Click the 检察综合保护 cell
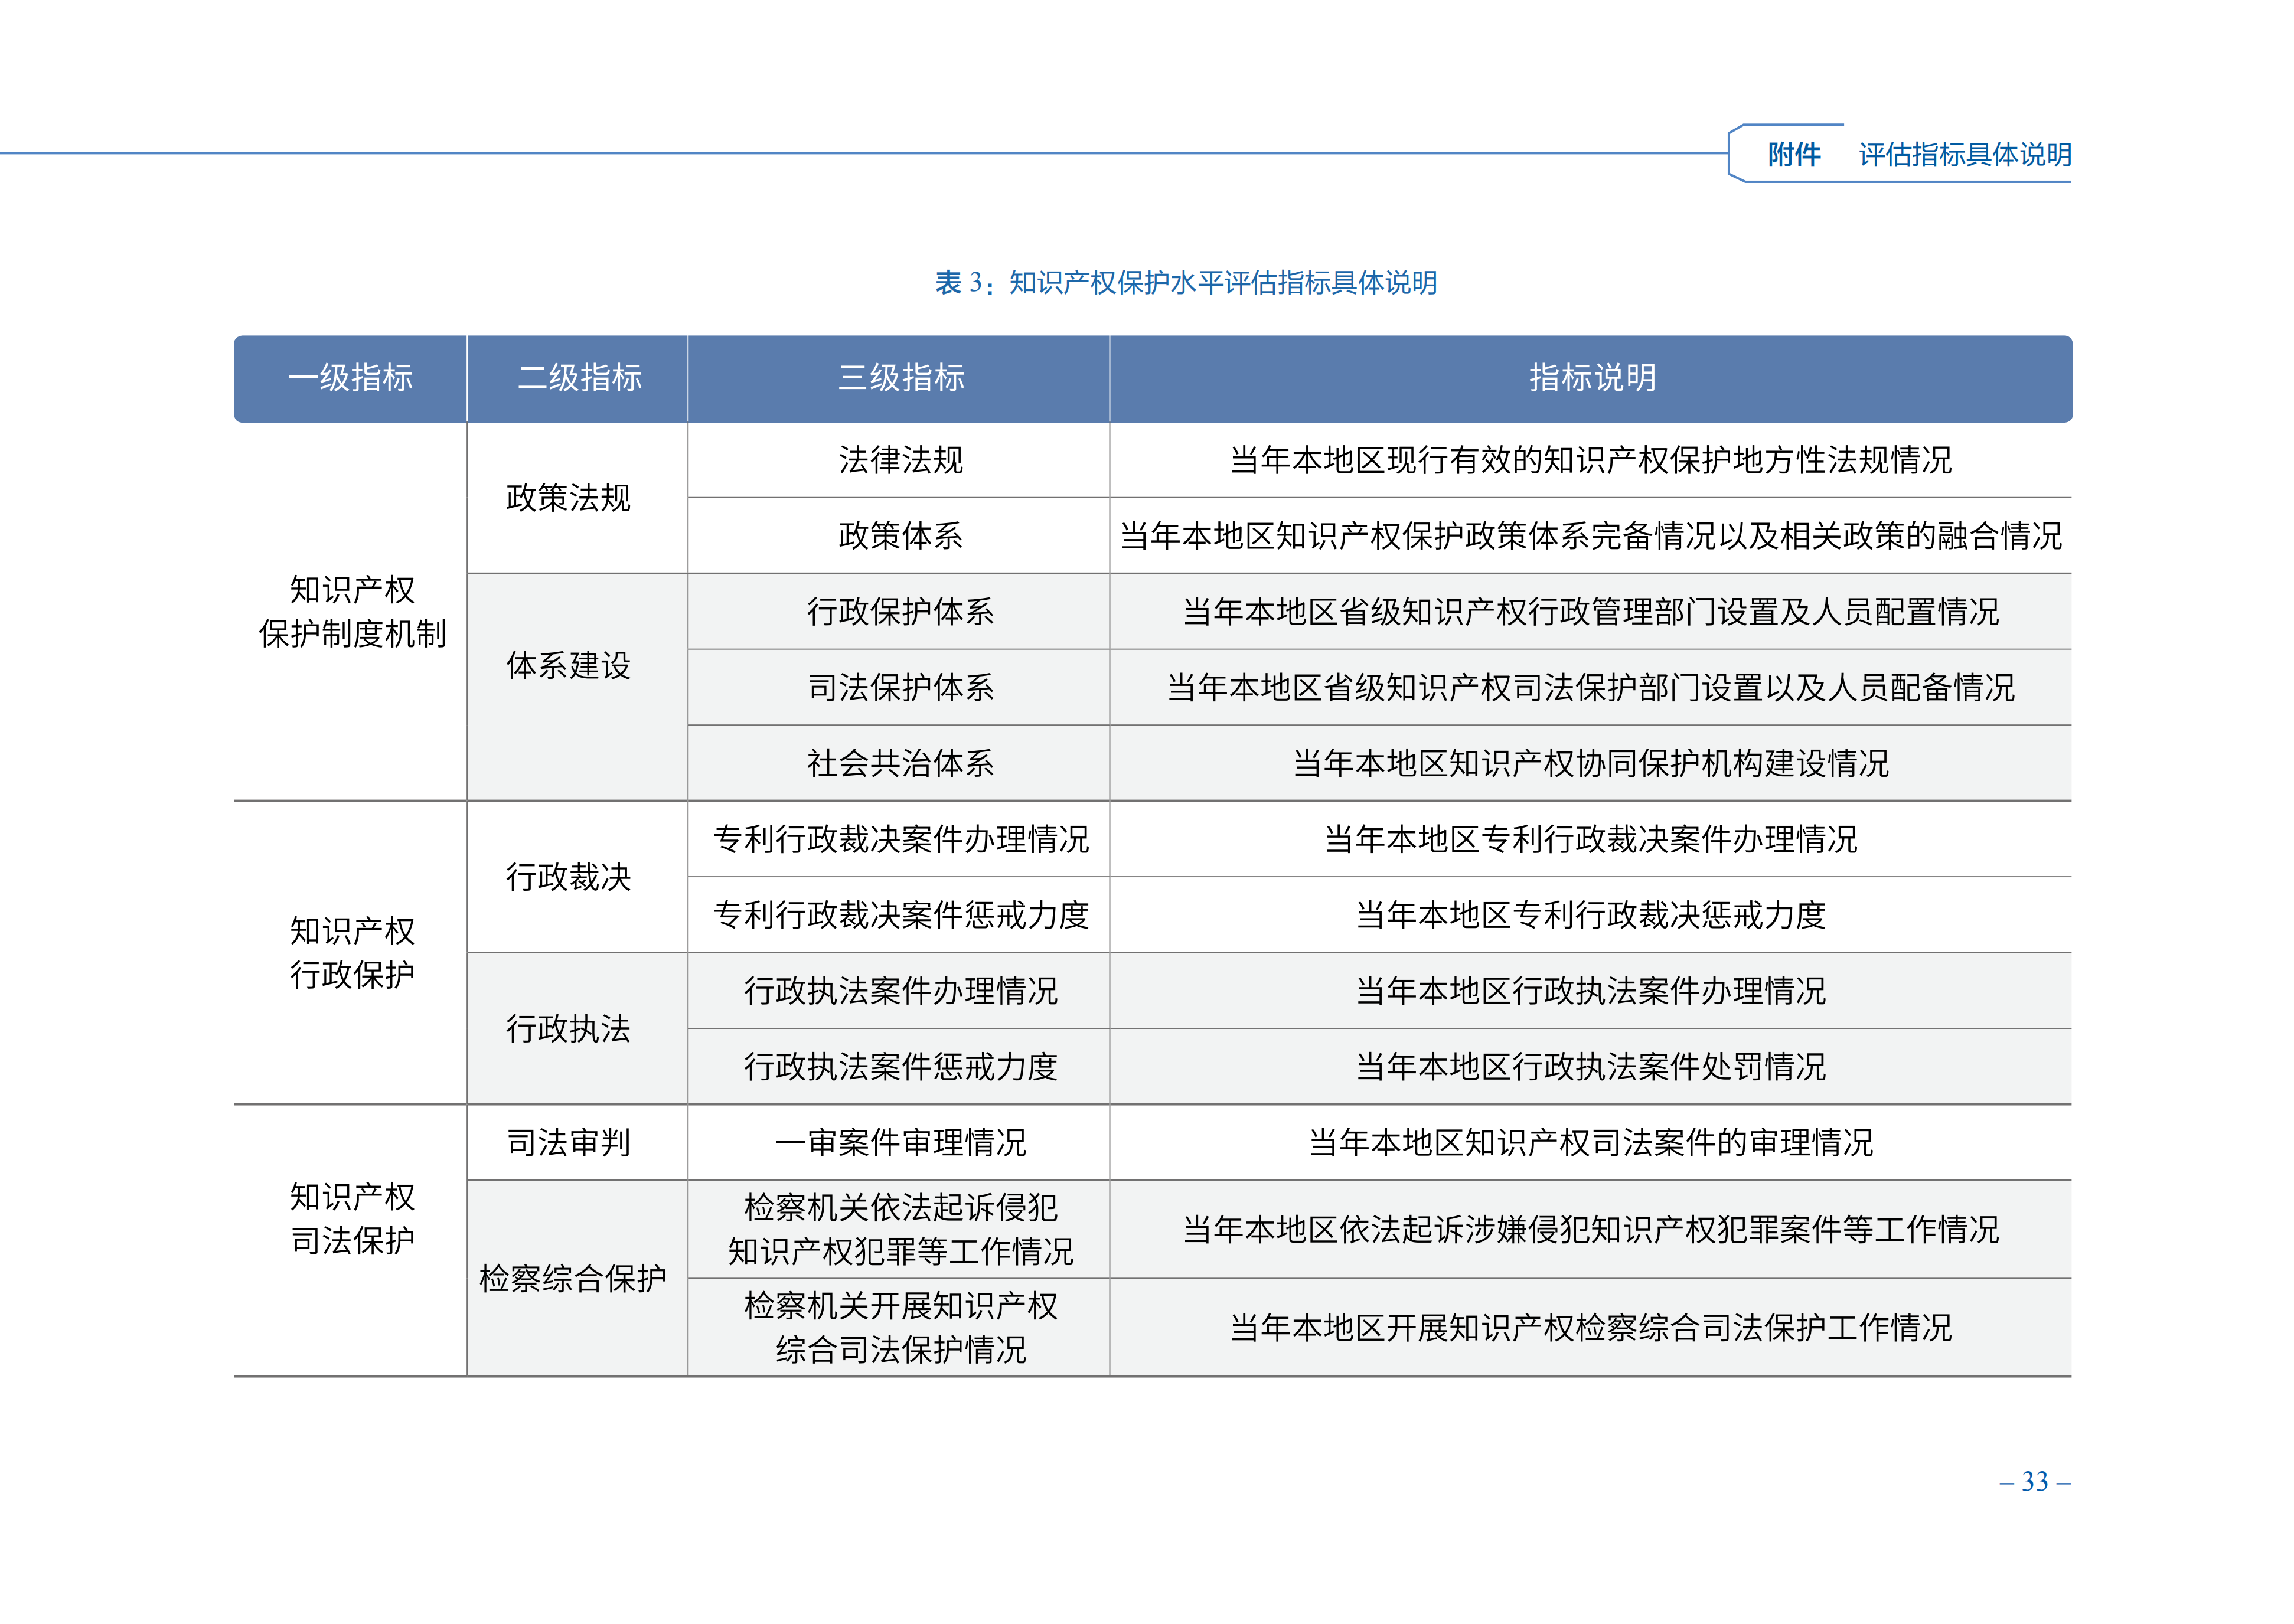Screen dimensions: 2294x1624 pyautogui.click(x=572, y=1279)
